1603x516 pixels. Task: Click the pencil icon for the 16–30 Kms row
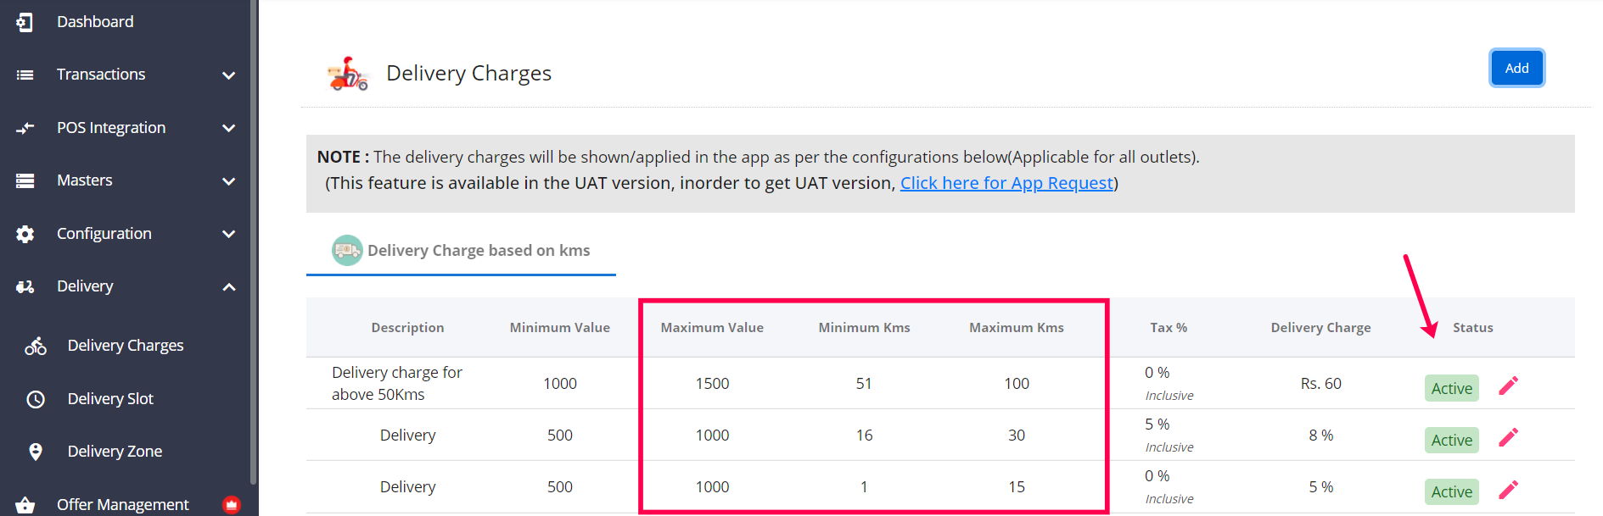point(1508,437)
